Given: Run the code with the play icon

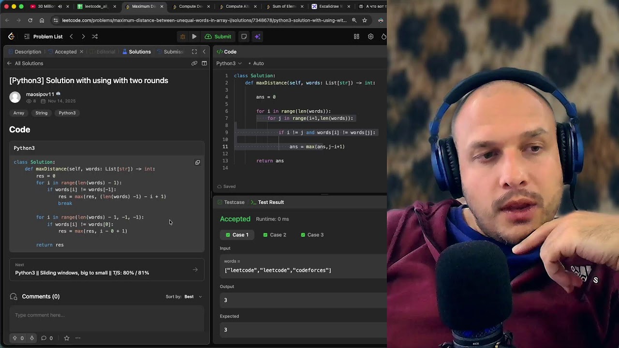Looking at the screenshot, I should coord(194,36).
